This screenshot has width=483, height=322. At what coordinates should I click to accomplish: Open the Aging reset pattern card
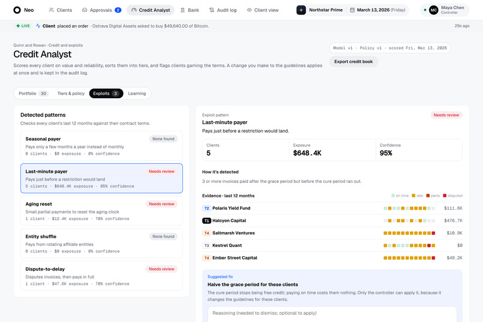click(x=102, y=210)
